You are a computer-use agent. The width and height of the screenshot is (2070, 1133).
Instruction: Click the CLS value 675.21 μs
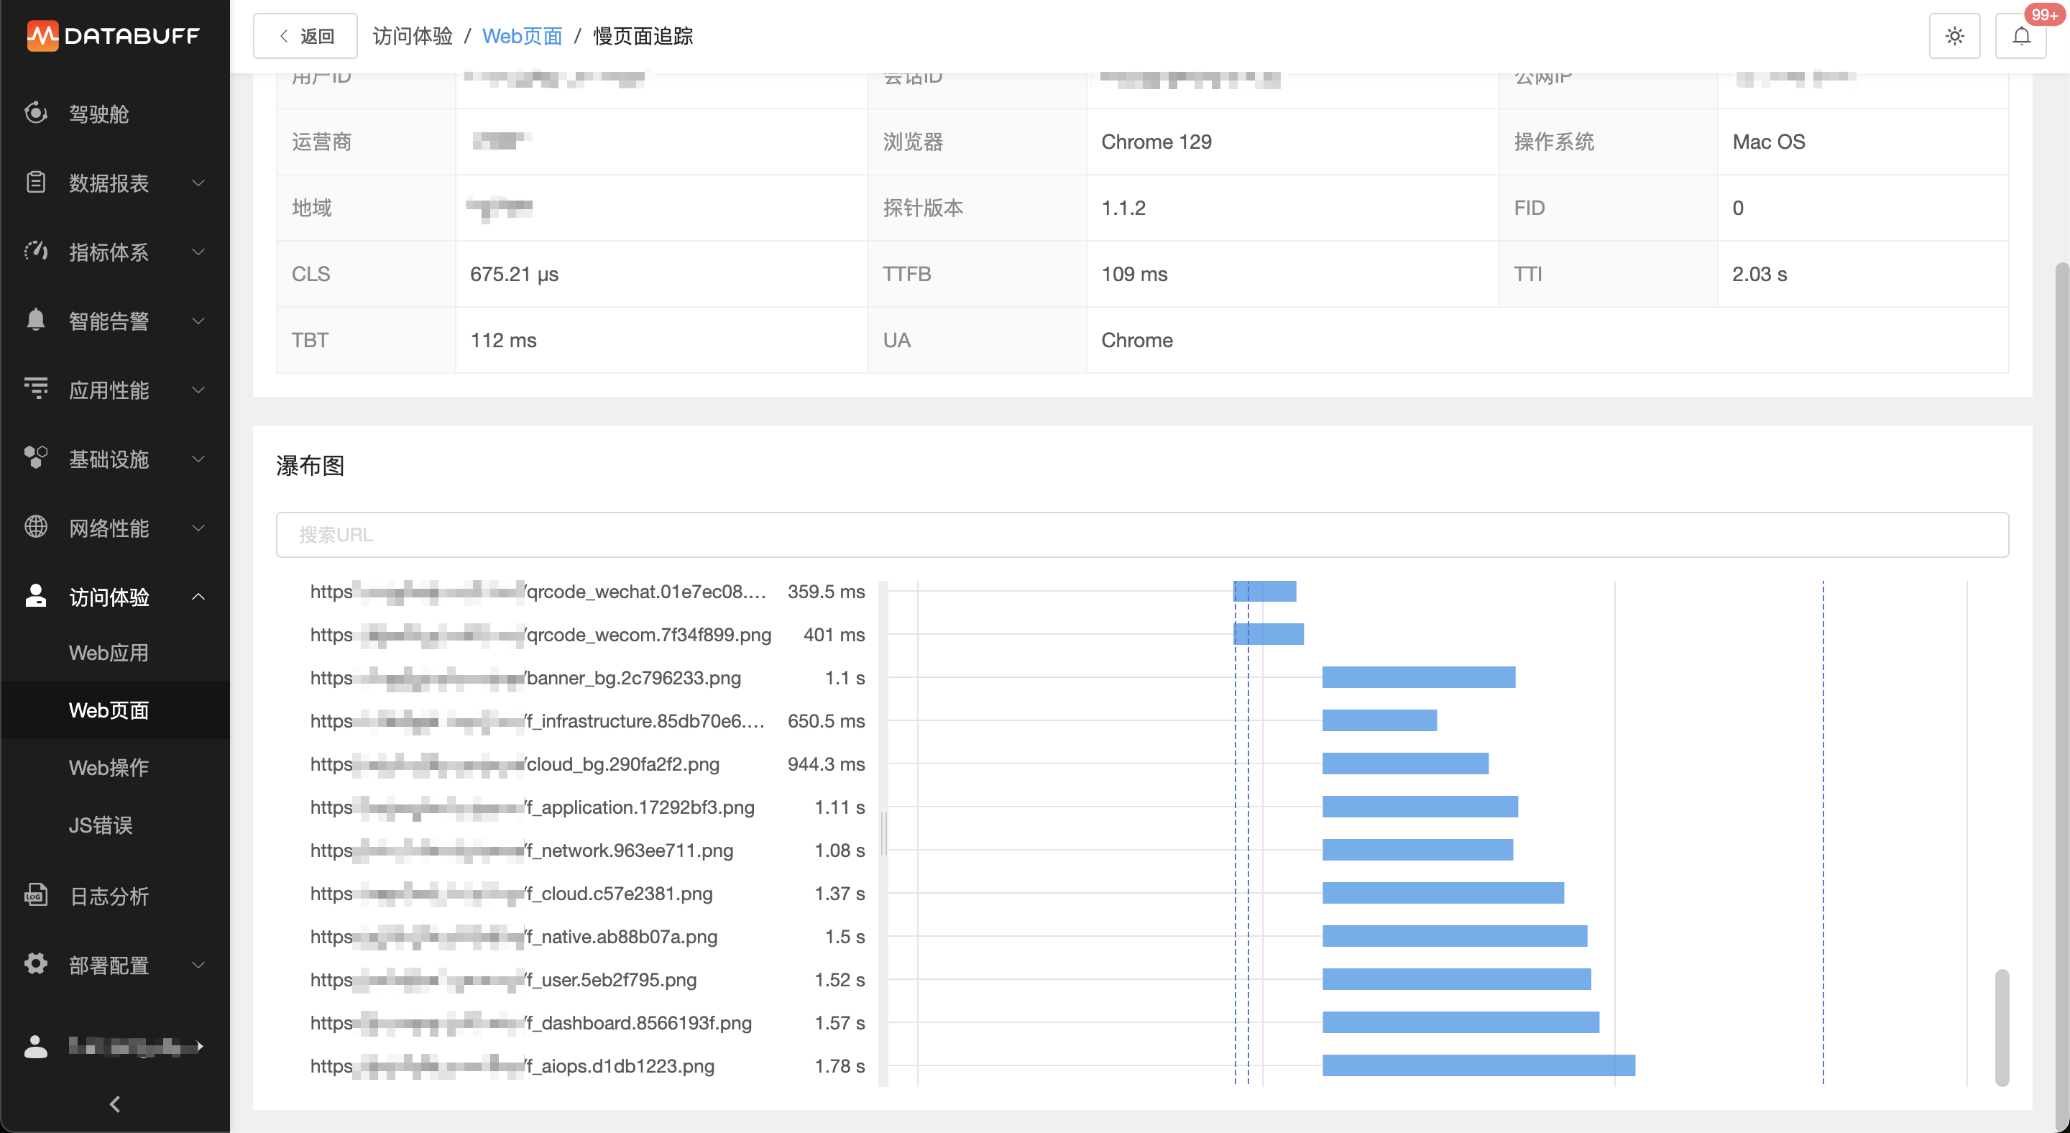pyautogui.click(x=513, y=274)
